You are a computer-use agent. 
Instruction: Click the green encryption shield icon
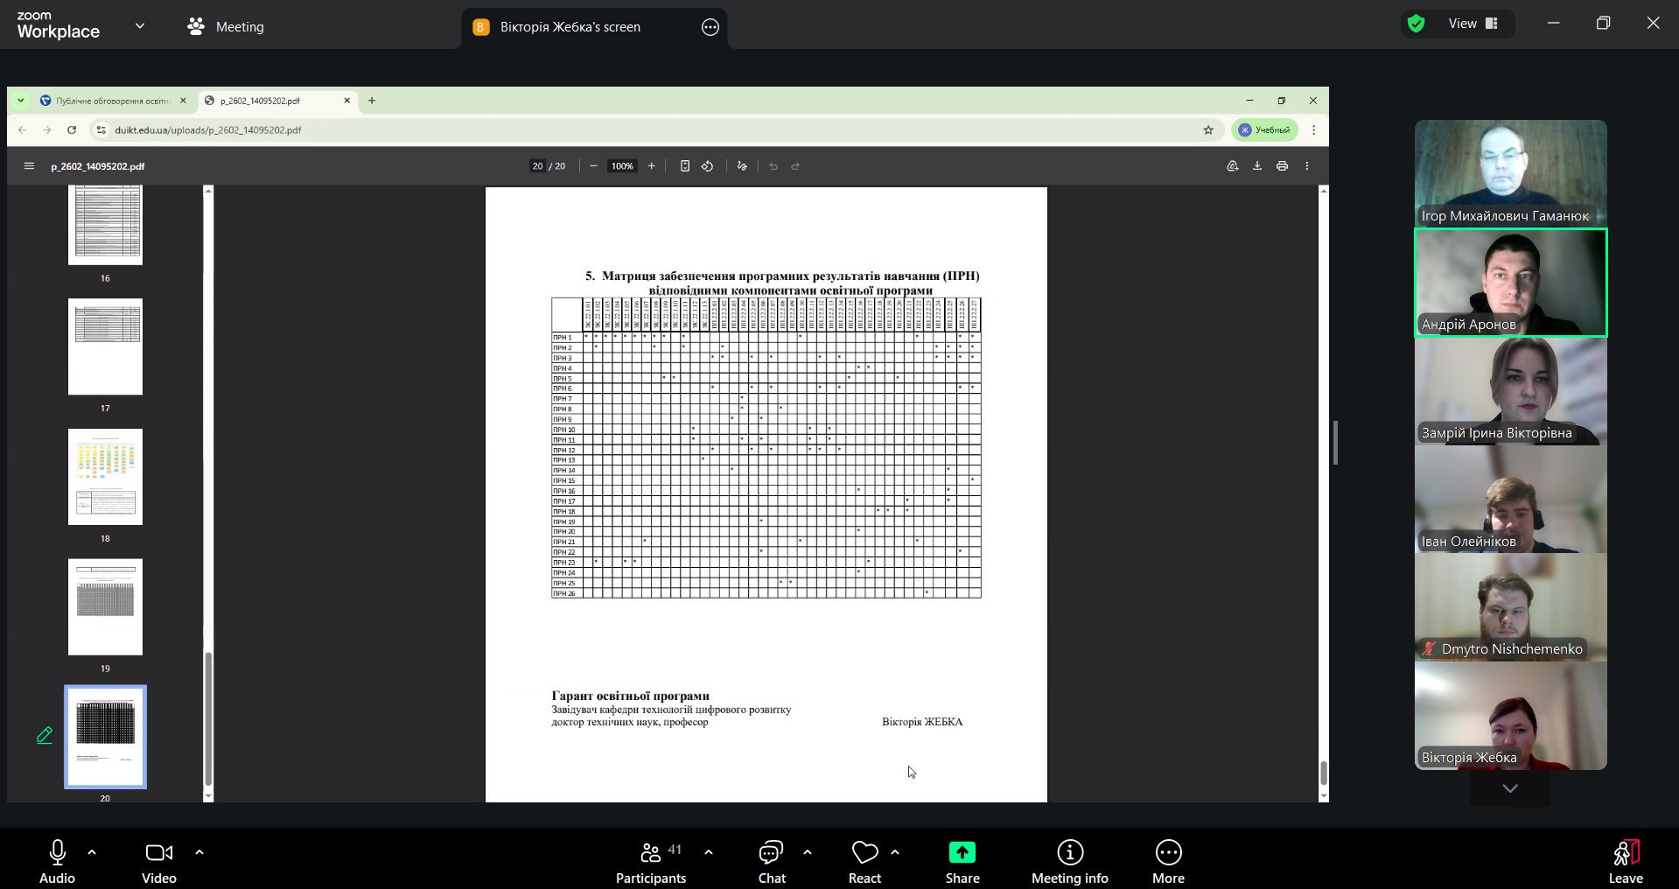[1416, 24]
